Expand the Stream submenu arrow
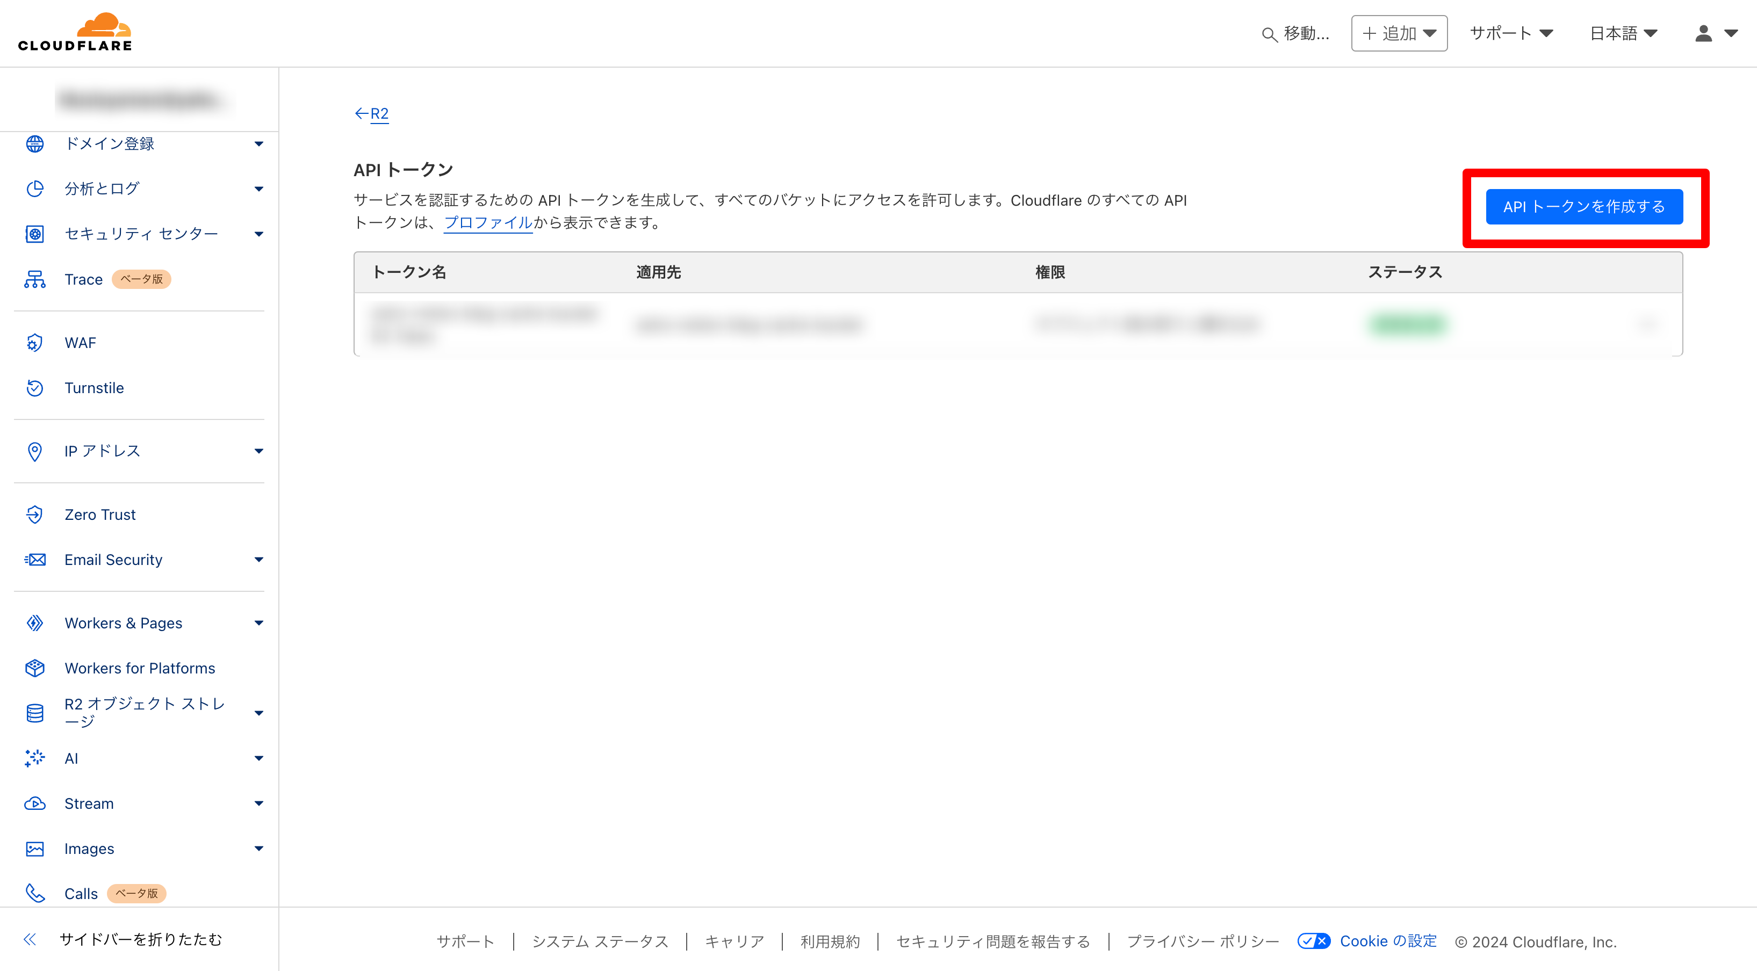Screen dimensions: 1757x971 [258, 803]
